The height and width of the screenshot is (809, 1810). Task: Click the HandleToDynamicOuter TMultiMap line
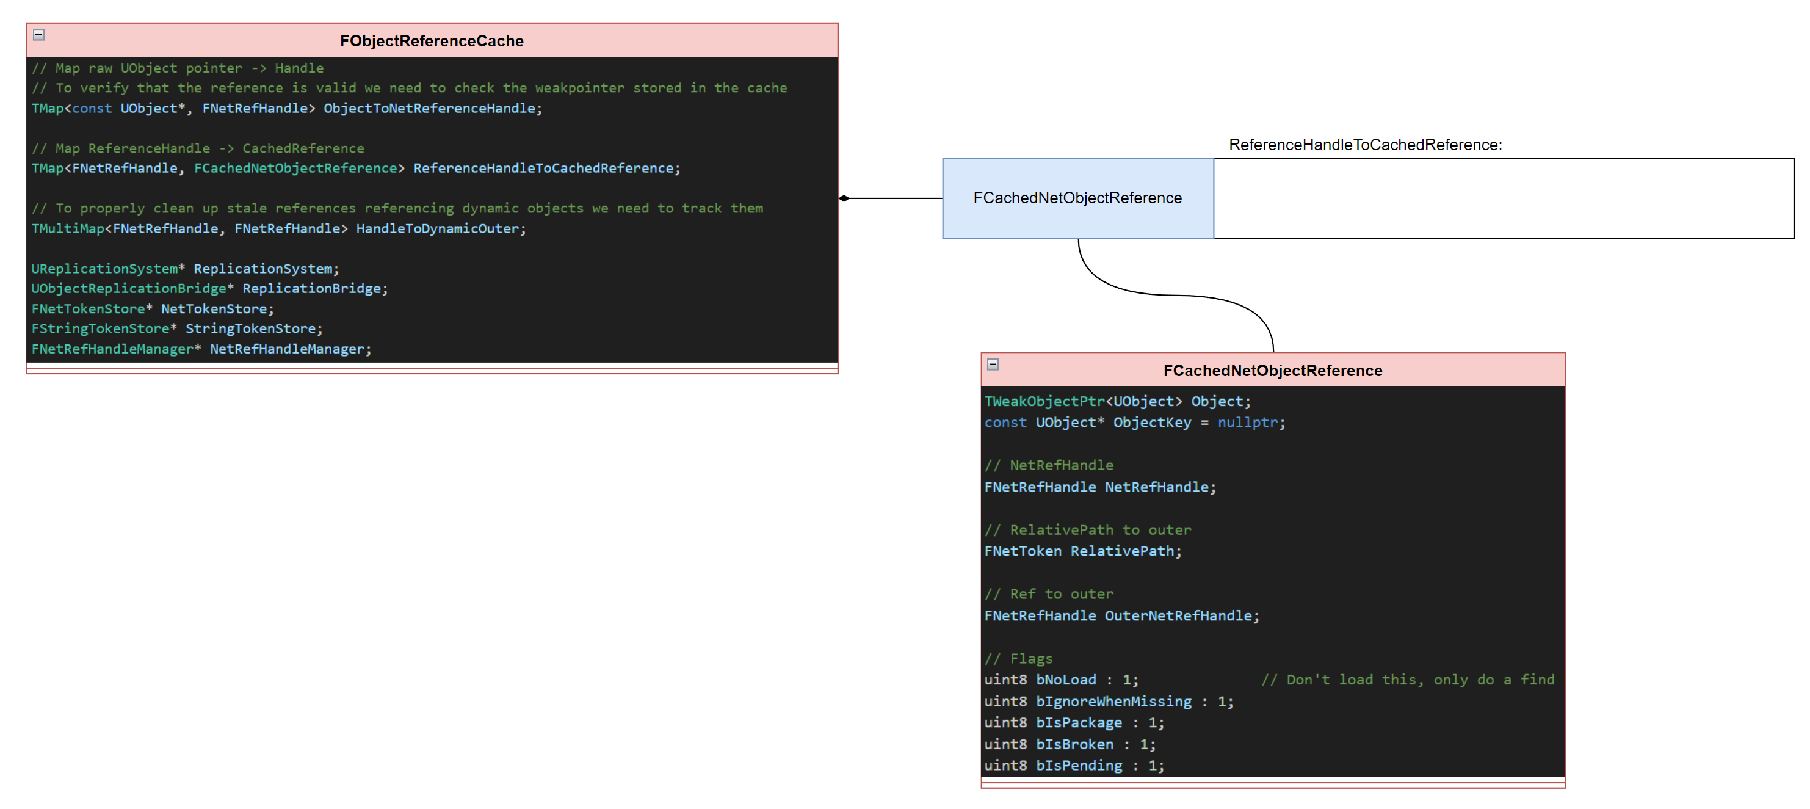pyautogui.click(x=278, y=228)
